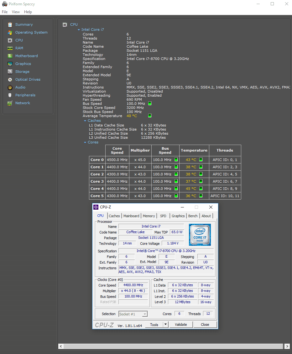
Task: Select the CPU tab in CPU-Z
Action: click(101, 216)
